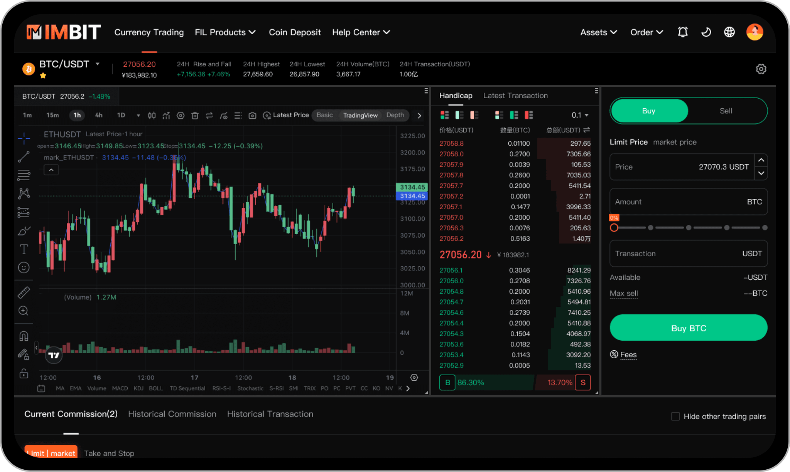Screen dimensions: 790x472
Task: Select the zoom in tool
Action: click(24, 311)
